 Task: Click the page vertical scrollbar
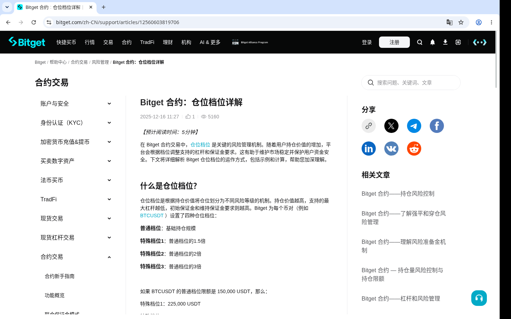coord(496,59)
